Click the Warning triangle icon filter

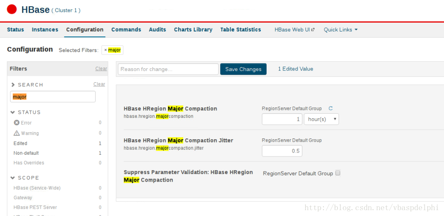tap(16, 133)
